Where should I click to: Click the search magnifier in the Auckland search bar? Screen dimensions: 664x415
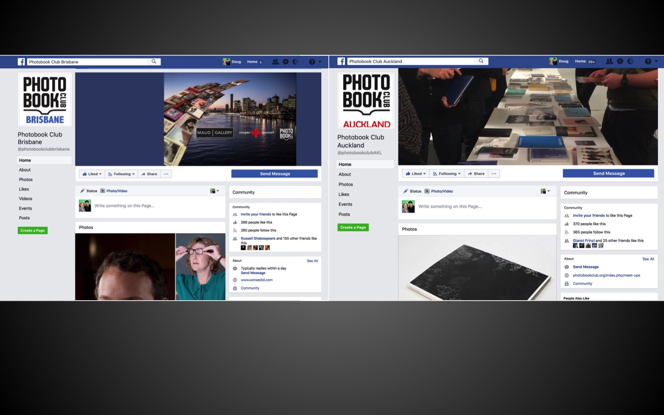pyautogui.click(x=481, y=61)
